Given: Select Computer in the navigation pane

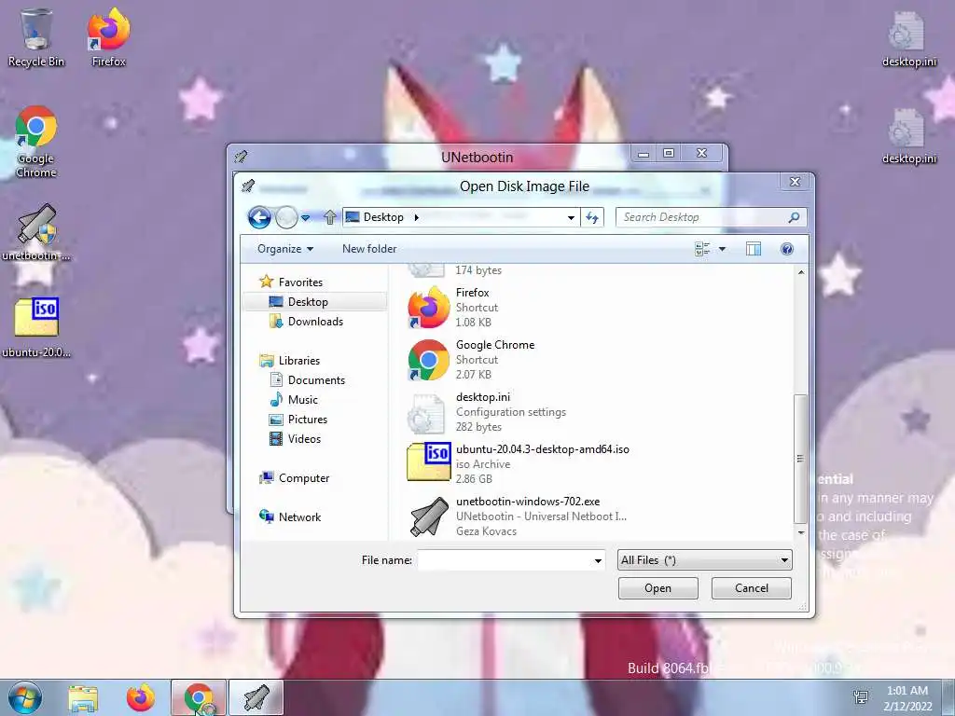Looking at the screenshot, I should pyautogui.click(x=303, y=478).
